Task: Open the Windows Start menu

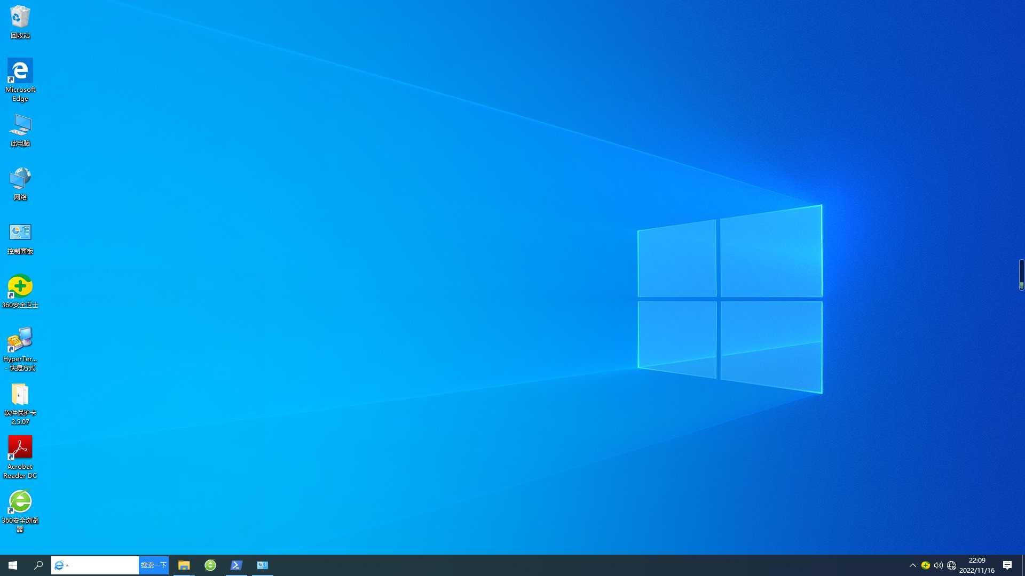Action: click(x=13, y=565)
